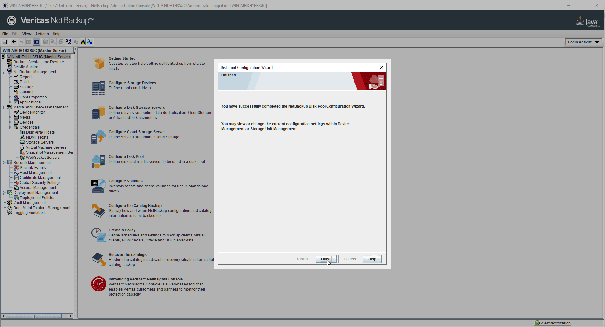Click the back arrow toolbar icon

pos(14,42)
